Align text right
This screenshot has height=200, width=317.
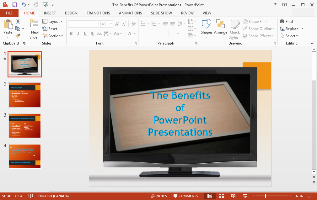157,34
